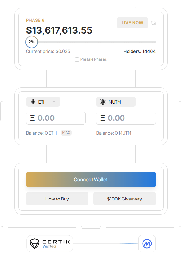Click the MUTM token icon

103,102
